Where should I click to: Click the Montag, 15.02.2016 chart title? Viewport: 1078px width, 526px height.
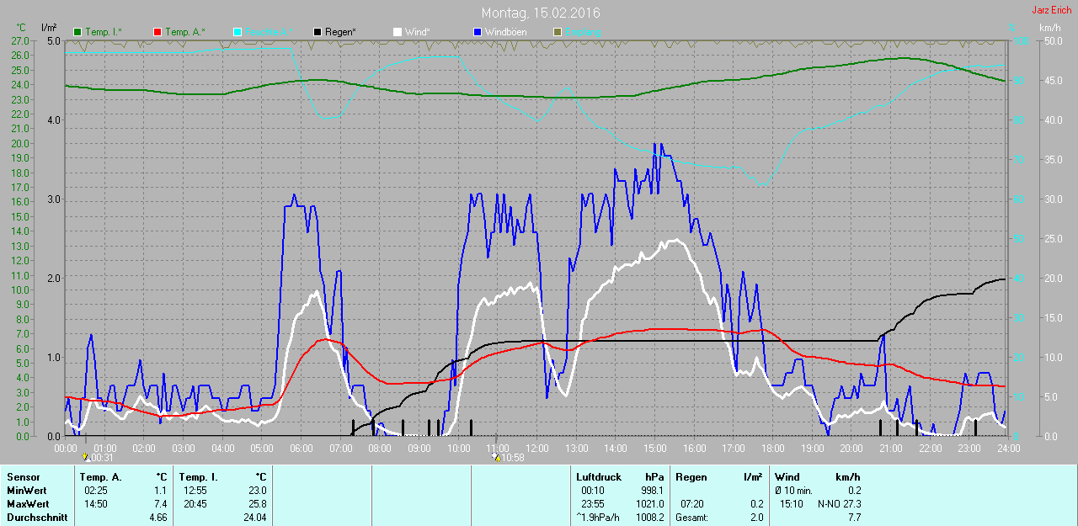click(541, 13)
